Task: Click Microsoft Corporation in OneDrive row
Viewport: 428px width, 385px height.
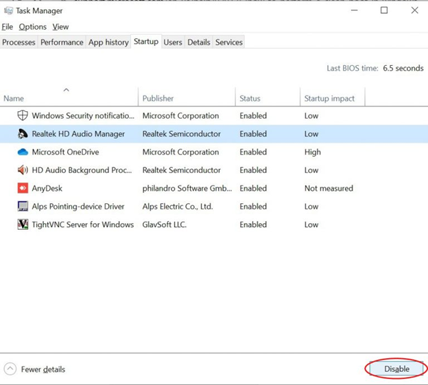Action: (x=180, y=152)
